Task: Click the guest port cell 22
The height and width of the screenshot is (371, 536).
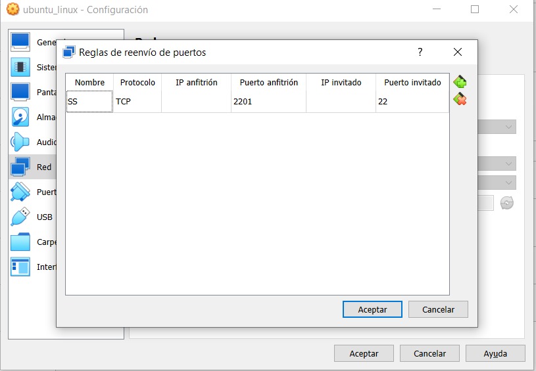Action: 412,102
